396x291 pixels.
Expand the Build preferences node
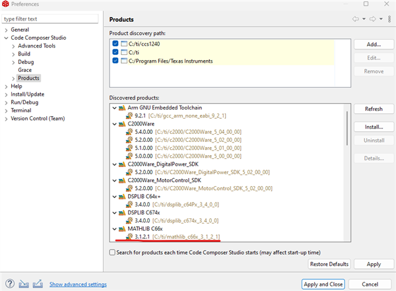pos(13,54)
